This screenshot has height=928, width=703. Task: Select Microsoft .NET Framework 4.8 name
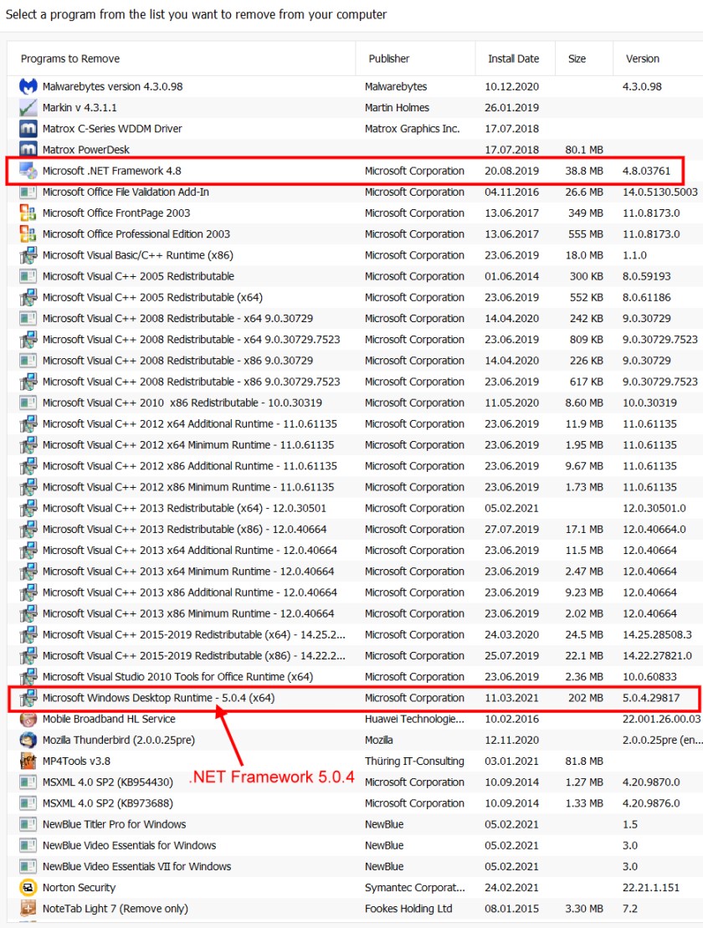(112, 171)
